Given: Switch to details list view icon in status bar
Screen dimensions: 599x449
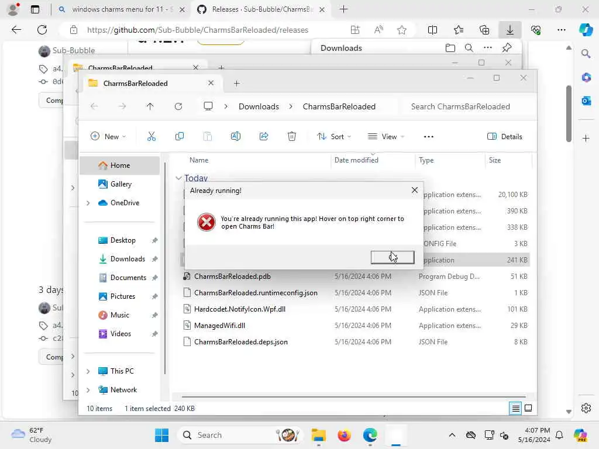Looking at the screenshot, I should pos(515,409).
